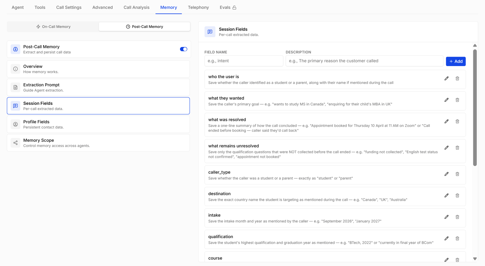Click the Session Fields header message icon
Screen dimensions: 485x266
click(210, 32)
